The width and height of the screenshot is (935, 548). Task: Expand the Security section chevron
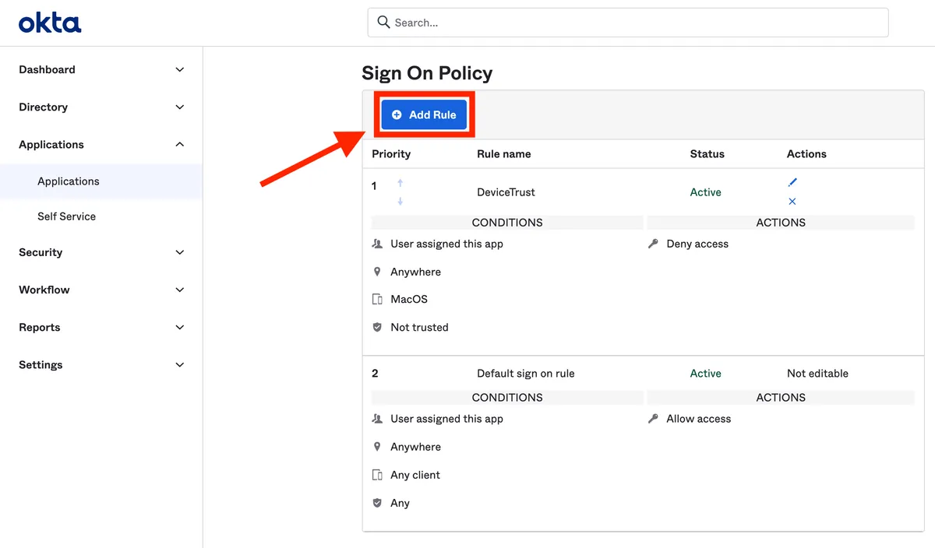[x=180, y=252]
